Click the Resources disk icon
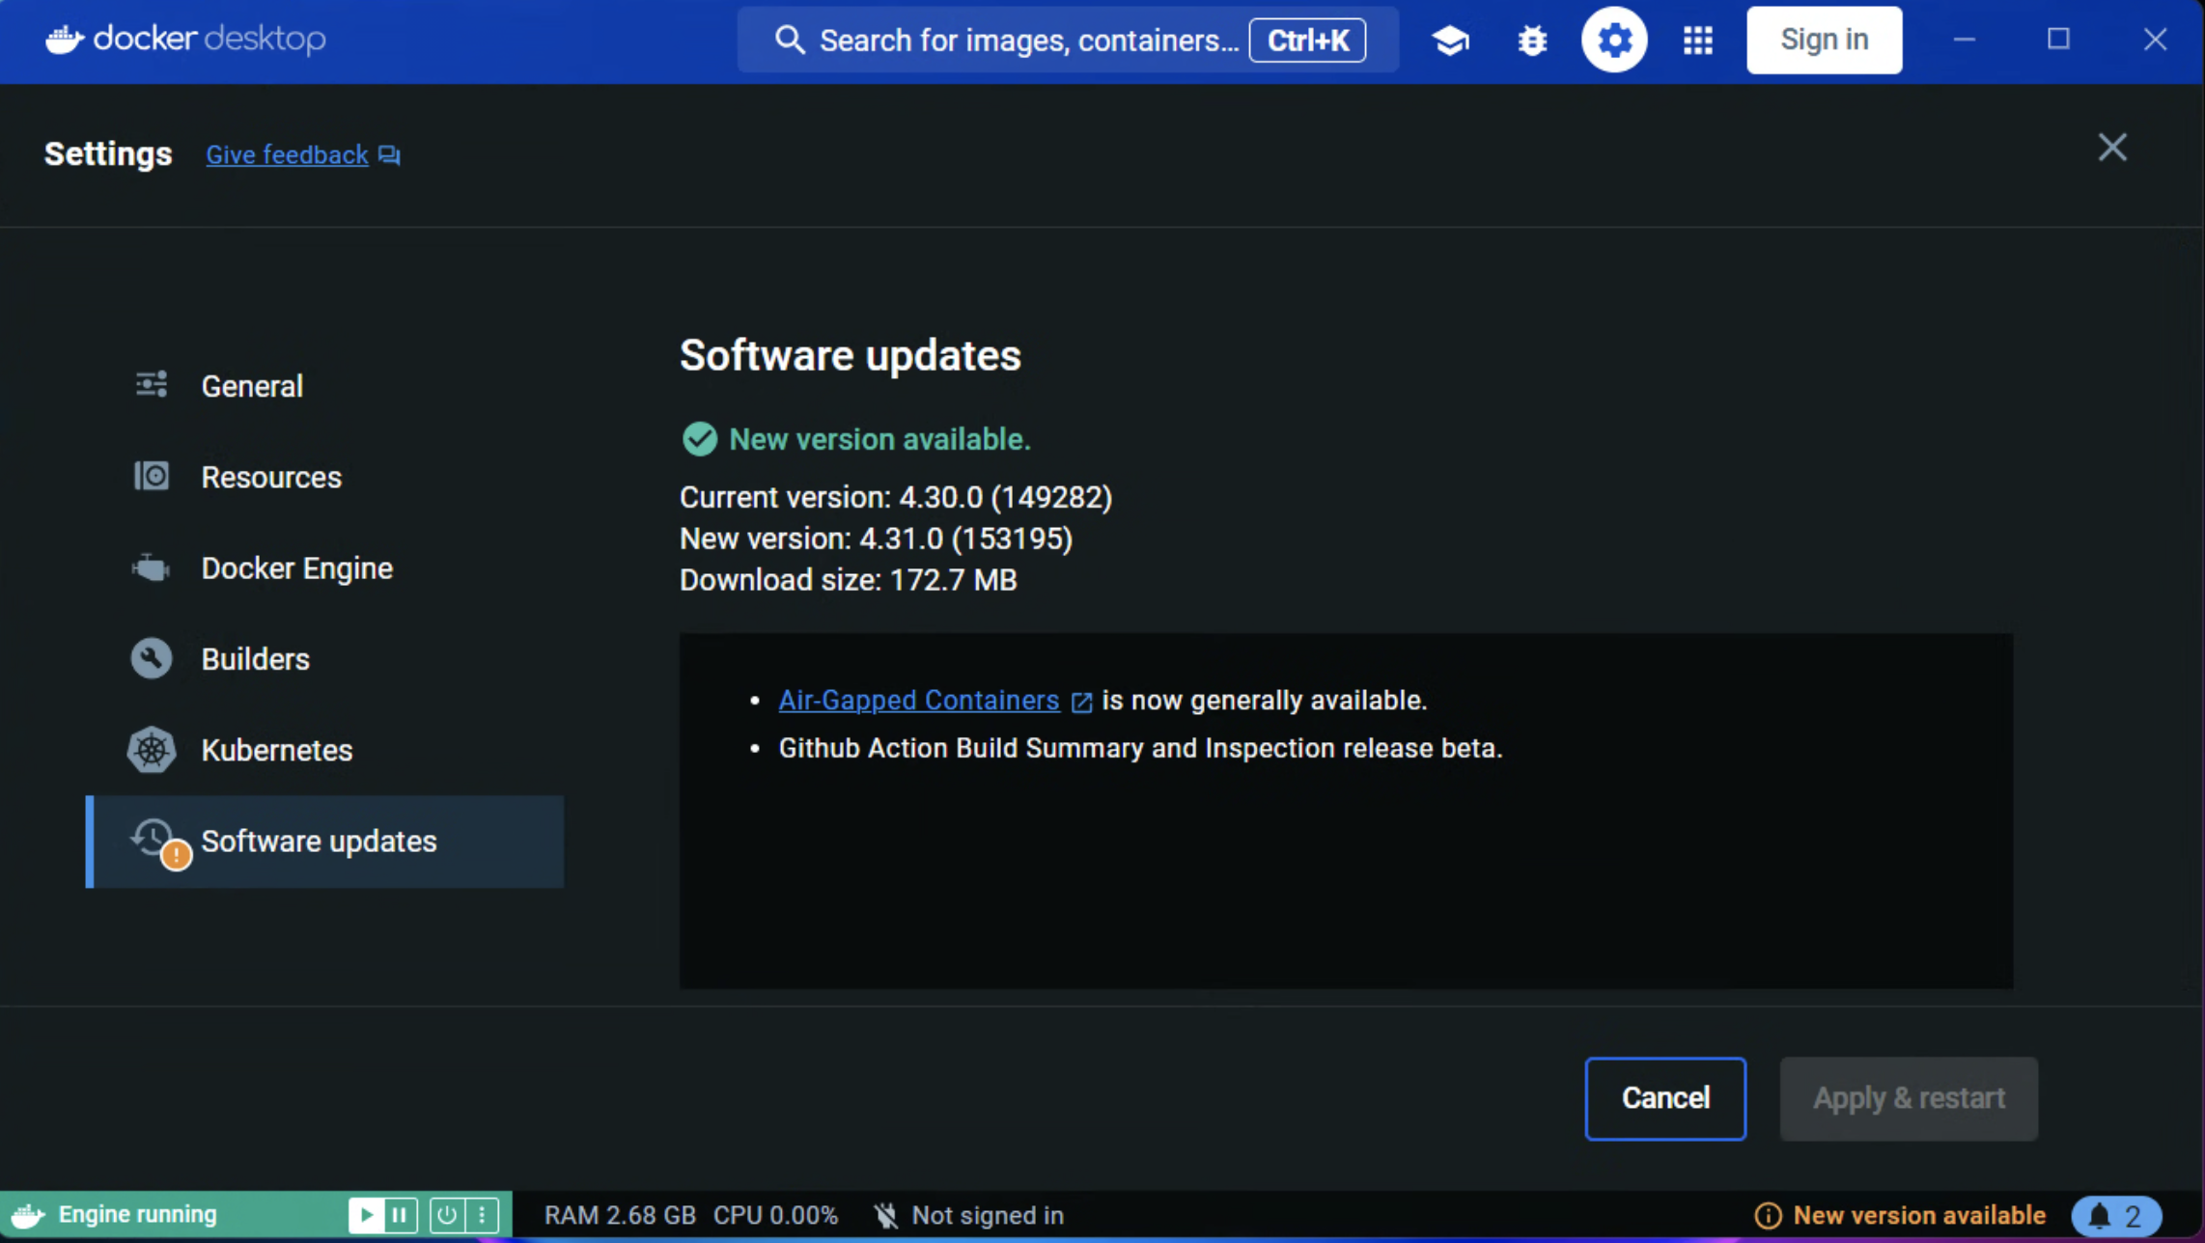Image resolution: width=2205 pixels, height=1243 pixels. coord(152,476)
